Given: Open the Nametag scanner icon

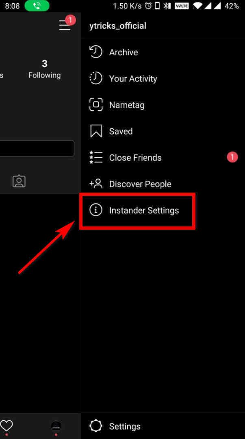Looking at the screenshot, I should [96, 105].
